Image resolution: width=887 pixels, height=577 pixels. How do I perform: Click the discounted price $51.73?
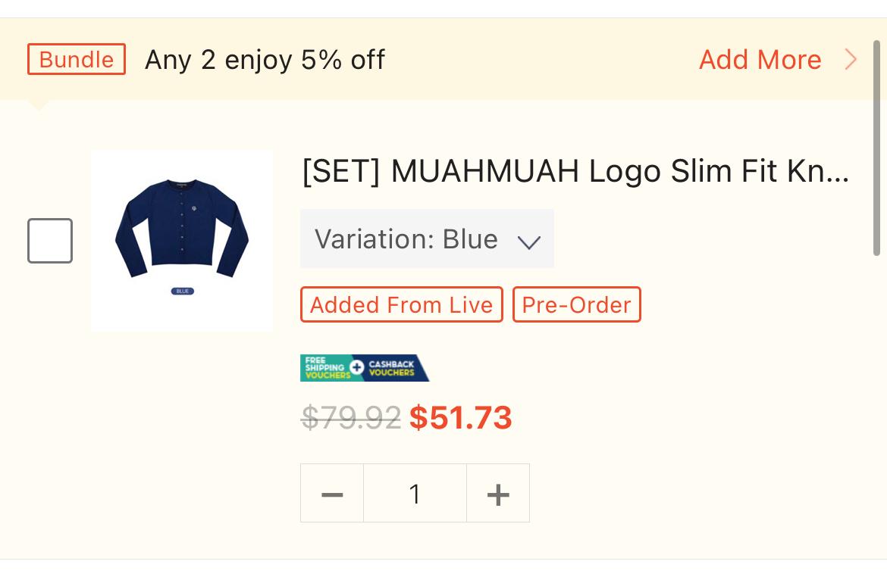pos(460,418)
